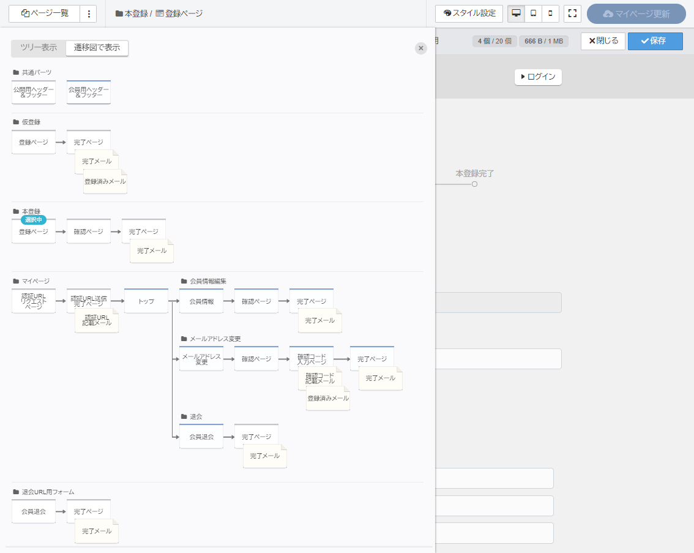Switch to desktop preview icon
Image resolution: width=694 pixels, height=553 pixels.
(516, 13)
